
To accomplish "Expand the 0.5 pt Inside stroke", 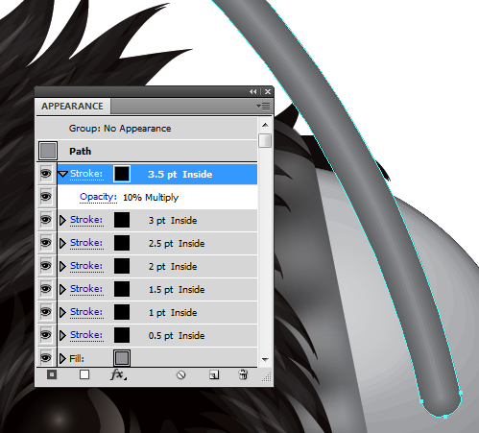I will click(x=62, y=335).
